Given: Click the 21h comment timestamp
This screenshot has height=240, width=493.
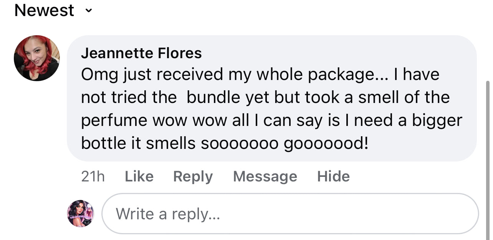Looking at the screenshot, I should tap(93, 176).
